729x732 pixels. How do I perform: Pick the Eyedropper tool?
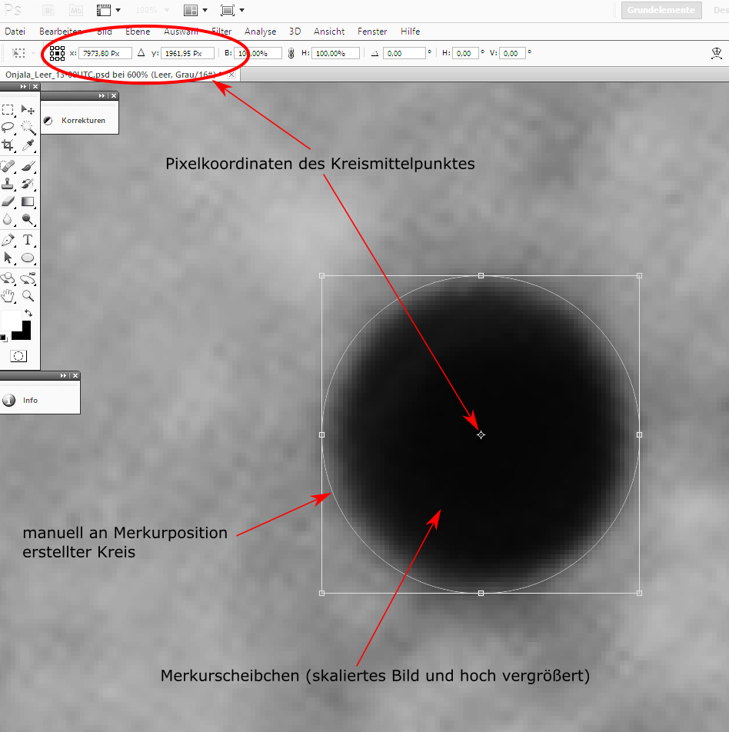28,145
